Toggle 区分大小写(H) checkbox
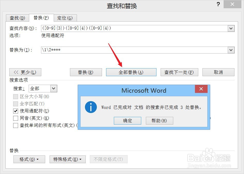This screenshot has width=244, height=174. click(x=15, y=97)
